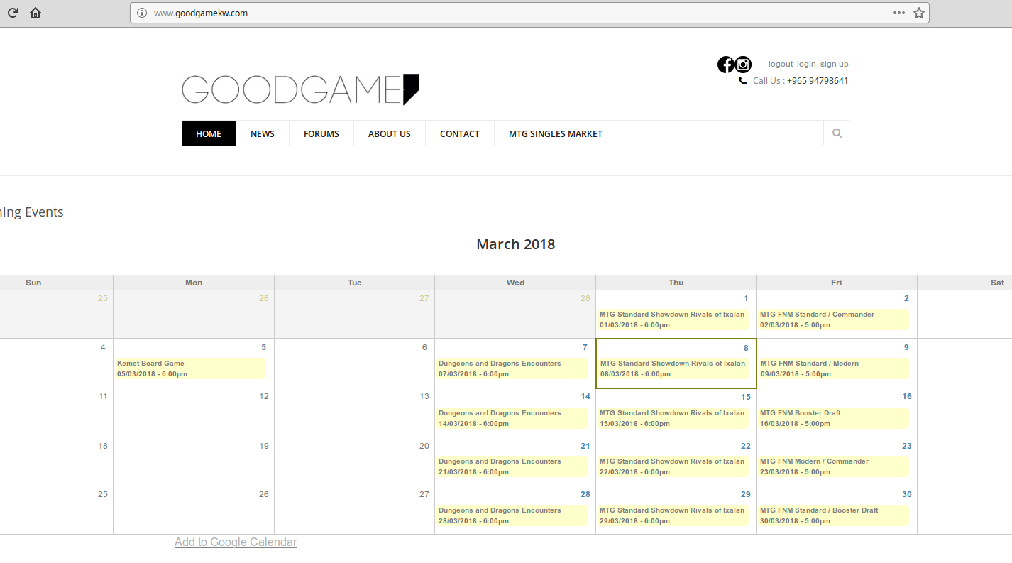Click the sign up link
This screenshot has height=563, width=1012.
click(x=835, y=64)
